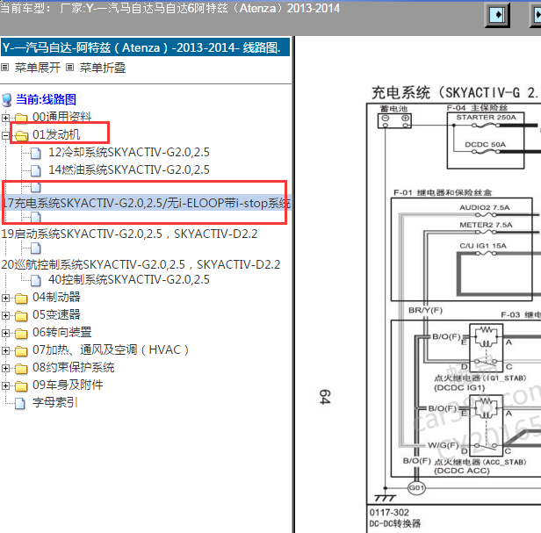The image size is (541, 533).
Task: Click the page icon of 12冷却系统
Action: (35, 153)
